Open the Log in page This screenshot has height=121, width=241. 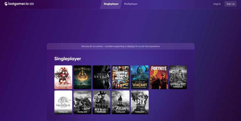[217, 4]
